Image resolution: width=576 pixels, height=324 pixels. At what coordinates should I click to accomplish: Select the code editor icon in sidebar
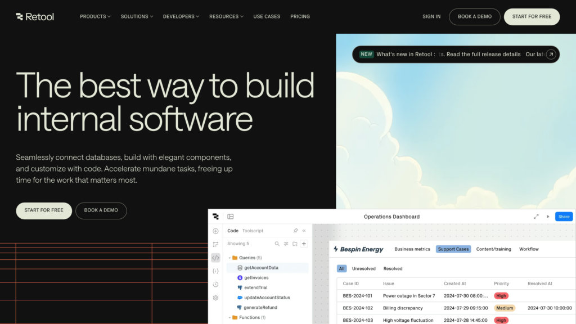[215, 258]
